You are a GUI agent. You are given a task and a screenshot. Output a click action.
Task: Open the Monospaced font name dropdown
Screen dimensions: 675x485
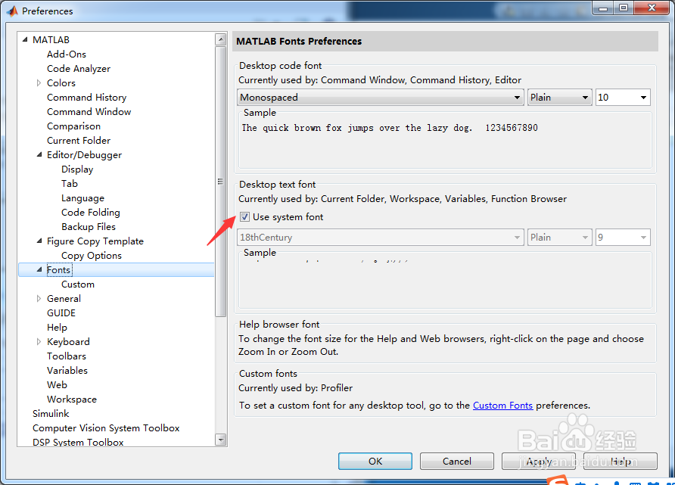click(381, 98)
